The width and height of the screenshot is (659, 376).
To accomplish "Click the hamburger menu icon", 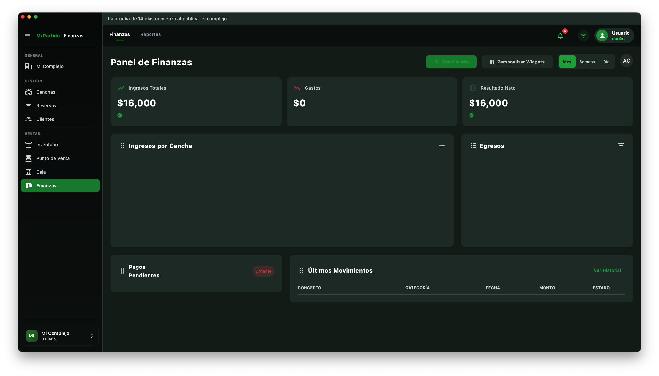I will 27,36.
